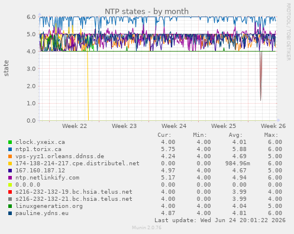
Task: Click the Avg: column header
Action: tap(235, 135)
